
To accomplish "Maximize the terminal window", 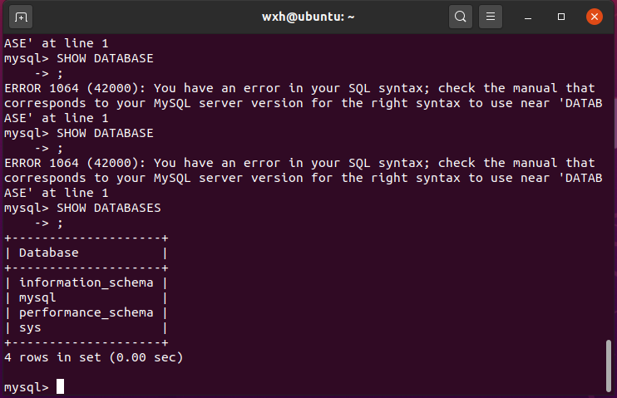I will (561, 17).
